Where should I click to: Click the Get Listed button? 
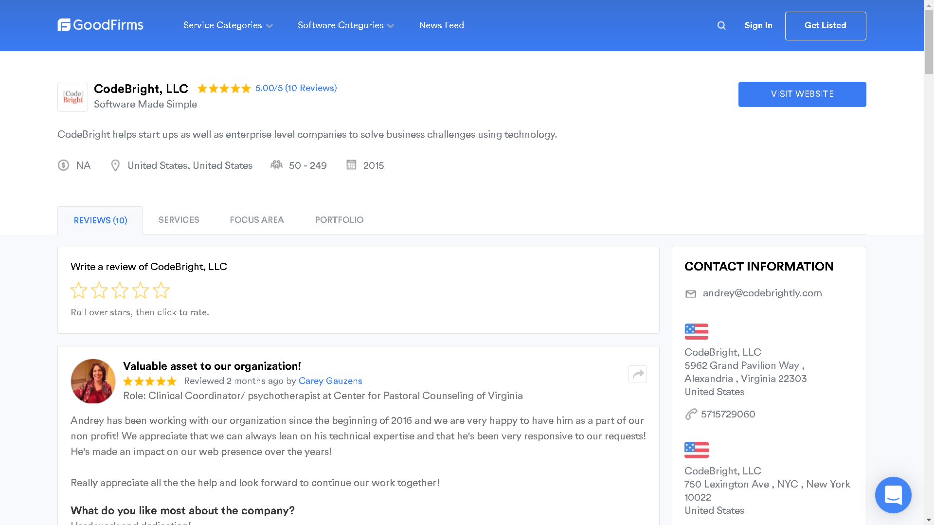(825, 25)
